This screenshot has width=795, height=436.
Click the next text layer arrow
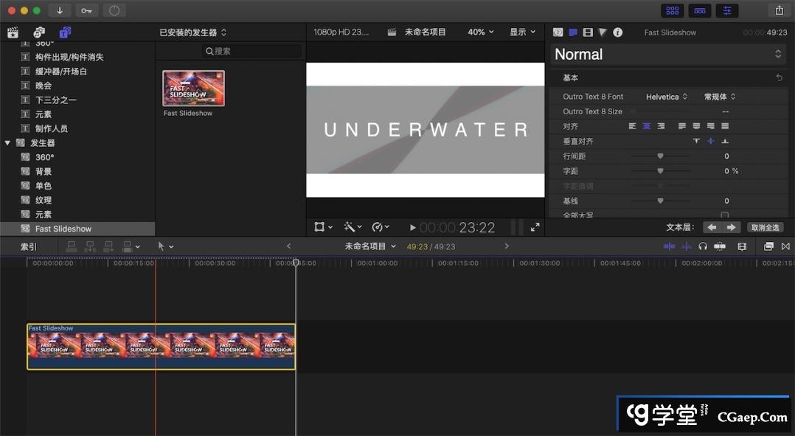[x=731, y=227]
